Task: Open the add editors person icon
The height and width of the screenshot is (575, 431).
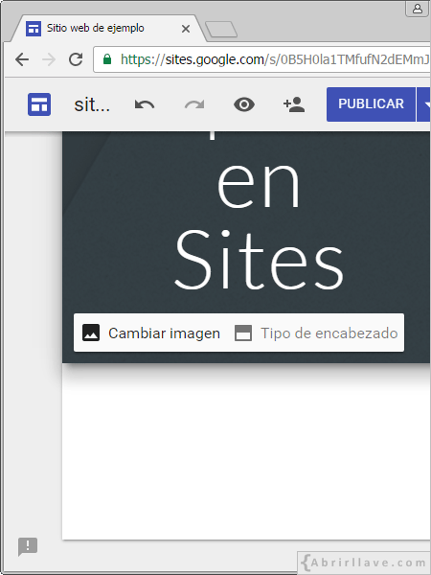Action: [x=294, y=104]
